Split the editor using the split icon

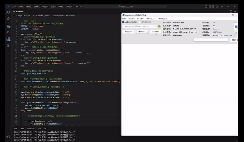tap(231, 12)
